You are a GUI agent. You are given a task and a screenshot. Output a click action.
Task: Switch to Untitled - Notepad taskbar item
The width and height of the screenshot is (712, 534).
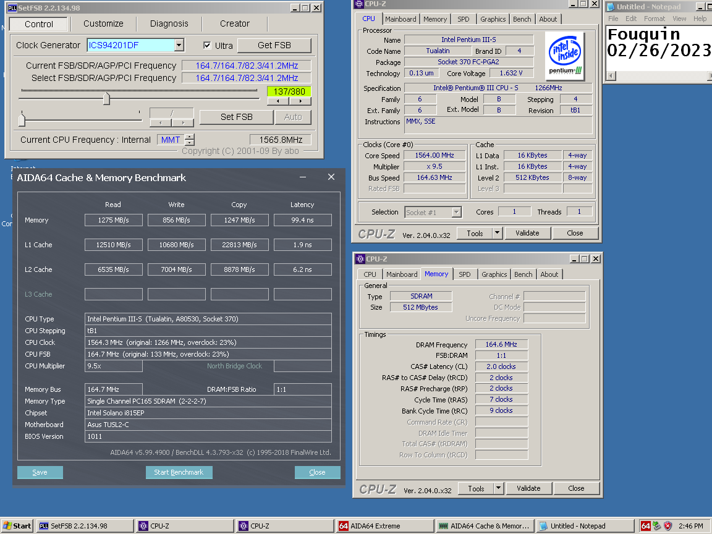pos(585,526)
